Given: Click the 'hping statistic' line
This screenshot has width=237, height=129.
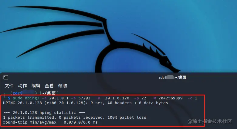Looking at the screenshot, I should click(44, 113).
